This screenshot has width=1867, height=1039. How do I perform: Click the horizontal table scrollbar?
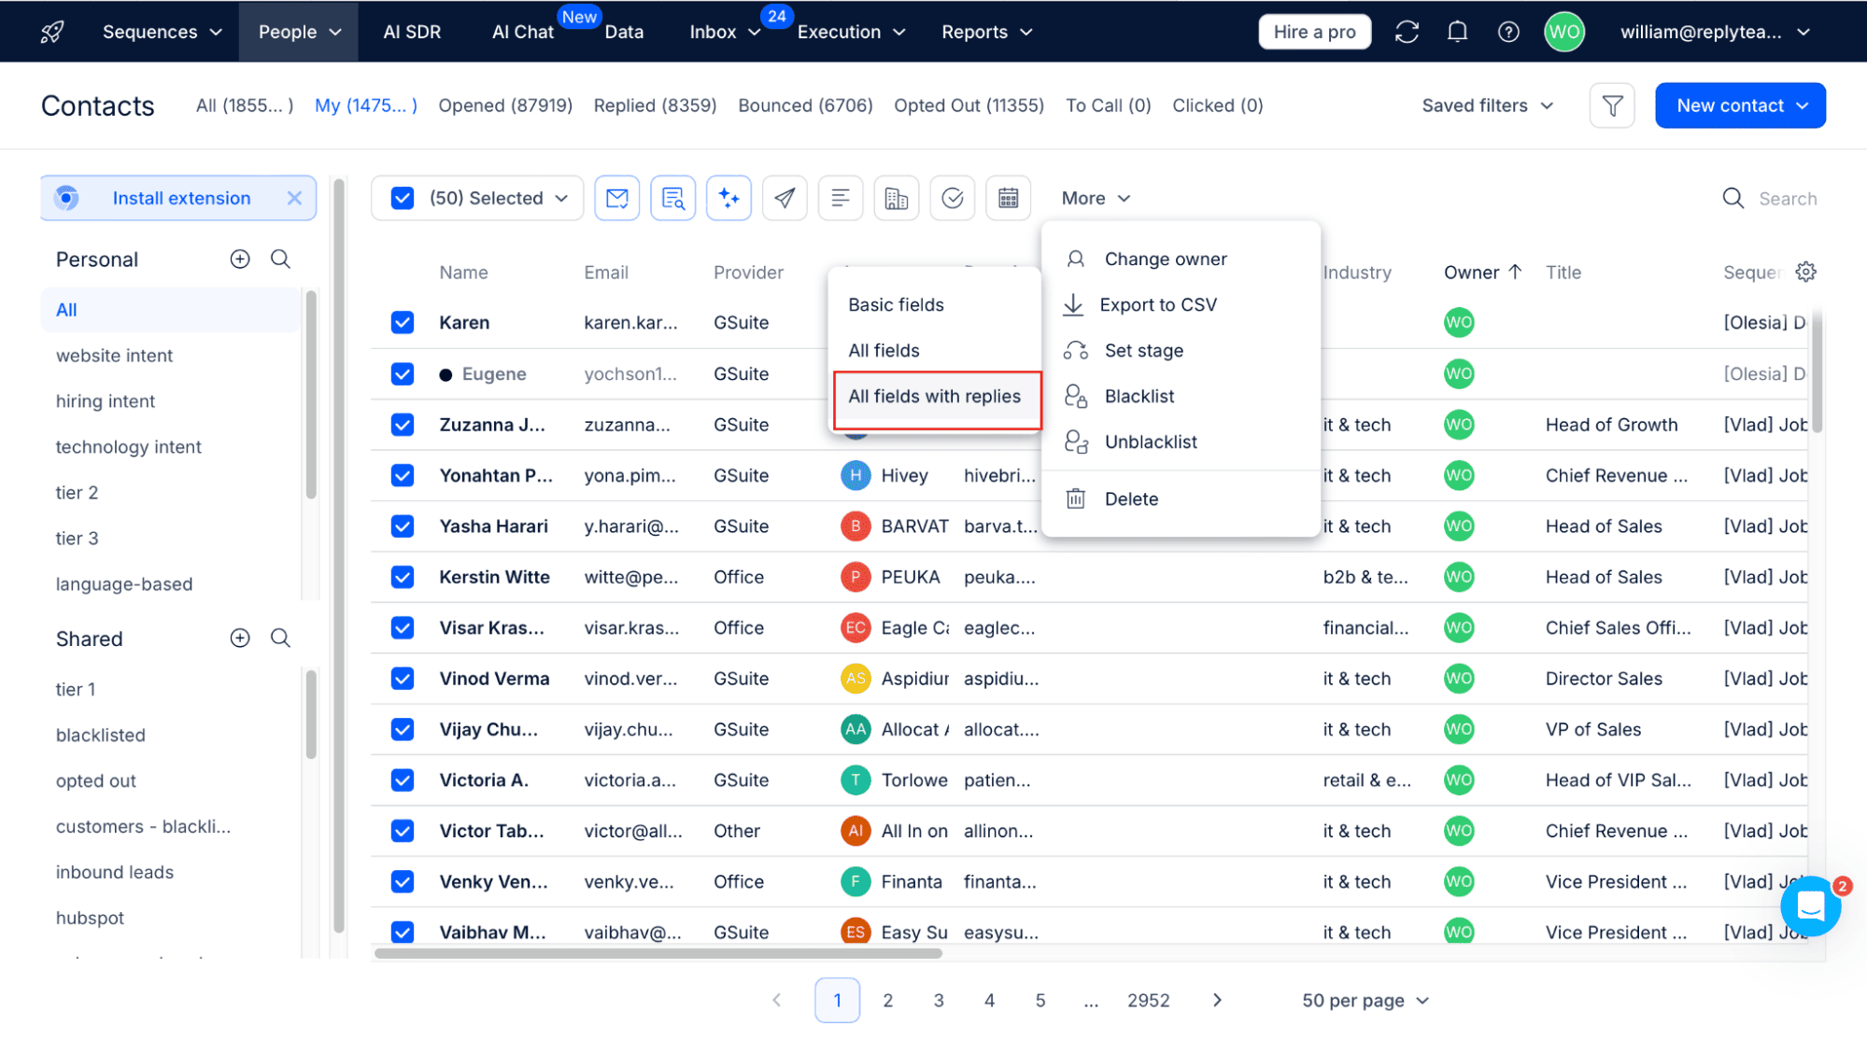tap(658, 953)
